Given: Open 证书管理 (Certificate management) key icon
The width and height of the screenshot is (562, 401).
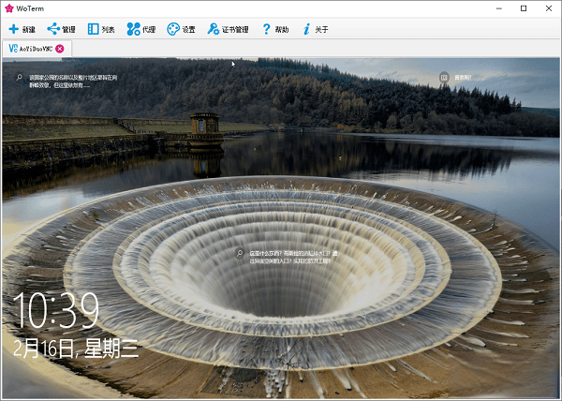Looking at the screenshot, I should coord(228,29).
